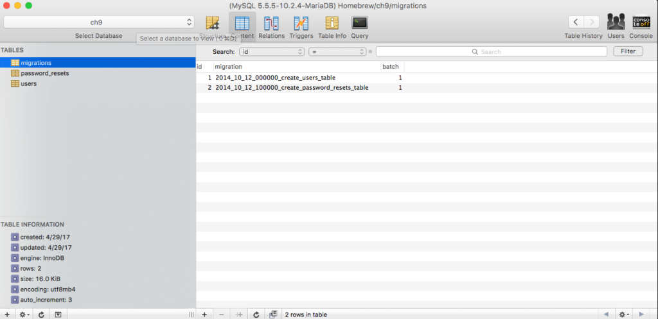
Task: Remove the selected row with minus button
Action: 222,315
